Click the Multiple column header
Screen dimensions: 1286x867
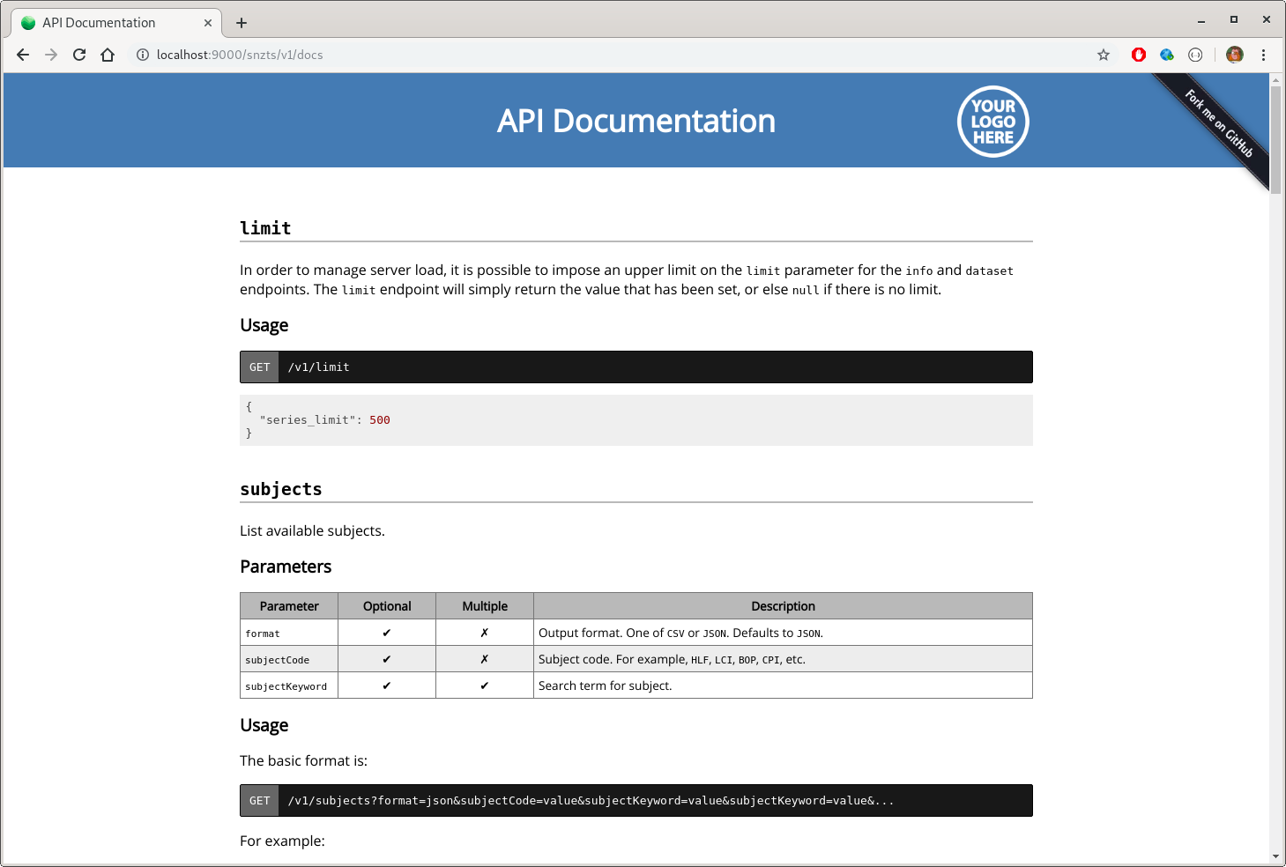[485, 606]
